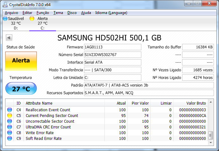Click the yellow Alerta health status button
The image size is (219, 151).
(21, 61)
